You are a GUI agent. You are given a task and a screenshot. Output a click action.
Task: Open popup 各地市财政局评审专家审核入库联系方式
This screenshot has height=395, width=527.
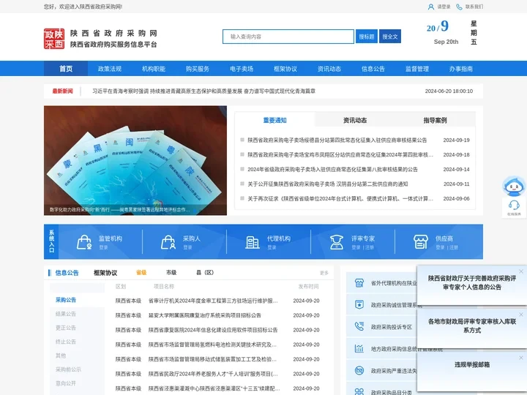click(x=472, y=326)
